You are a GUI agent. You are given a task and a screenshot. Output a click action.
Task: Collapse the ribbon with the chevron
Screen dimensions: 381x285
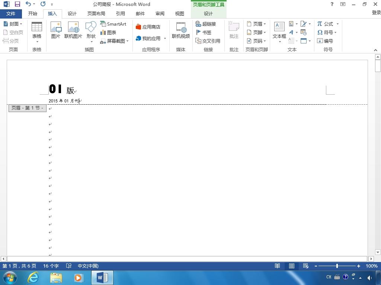375,50
